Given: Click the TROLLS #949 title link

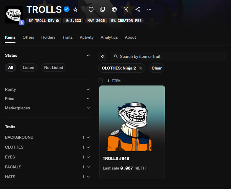Looking at the screenshot, I should point(116,158).
